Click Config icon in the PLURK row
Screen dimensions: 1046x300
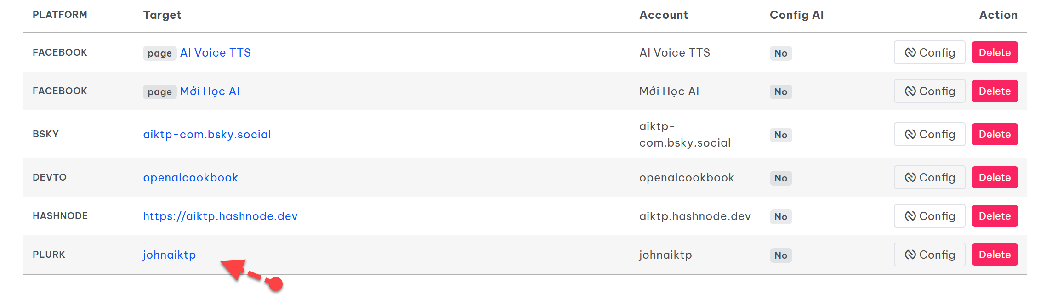910,255
